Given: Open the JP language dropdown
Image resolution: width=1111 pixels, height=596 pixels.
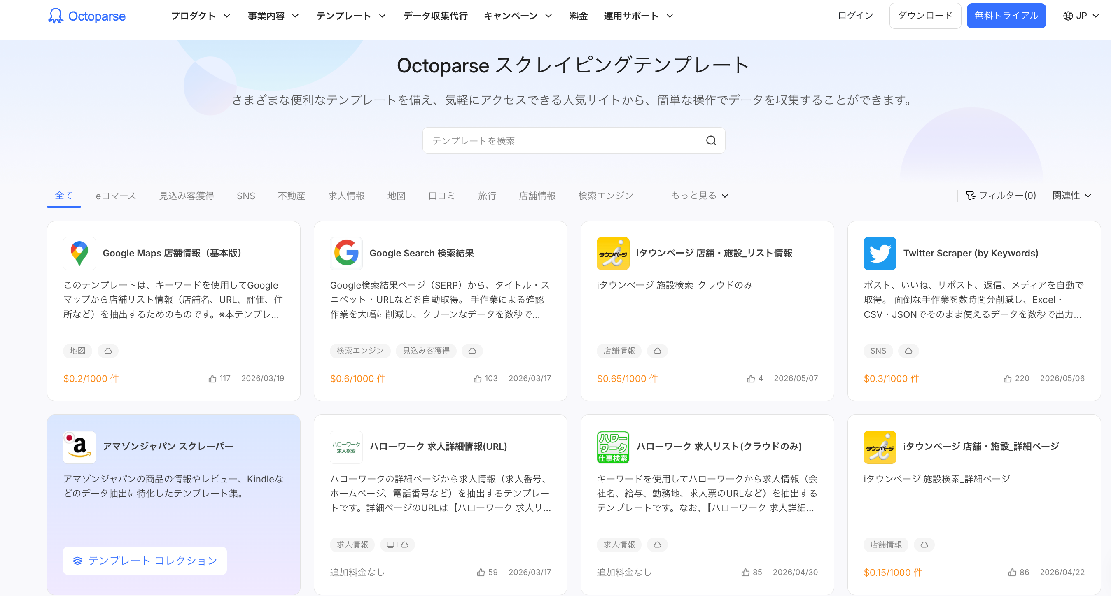Looking at the screenshot, I should [x=1081, y=16].
